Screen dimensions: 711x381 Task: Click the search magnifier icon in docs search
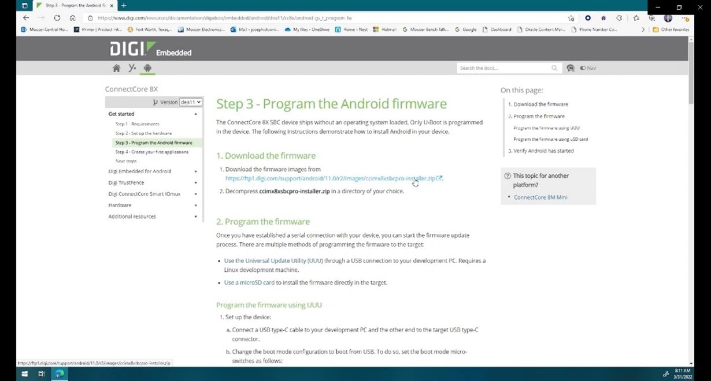pyautogui.click(x=554, y=68)
